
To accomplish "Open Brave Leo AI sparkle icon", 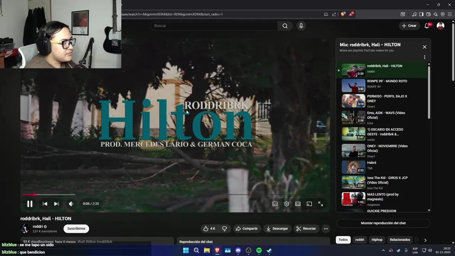I will [435, 14].
